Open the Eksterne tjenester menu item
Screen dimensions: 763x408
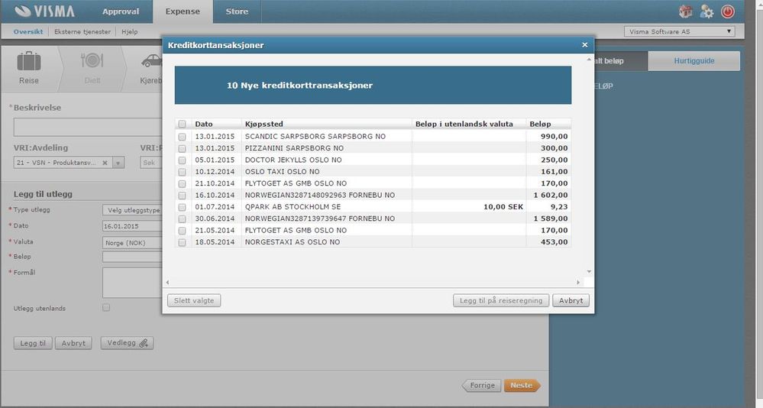(82, 31)
